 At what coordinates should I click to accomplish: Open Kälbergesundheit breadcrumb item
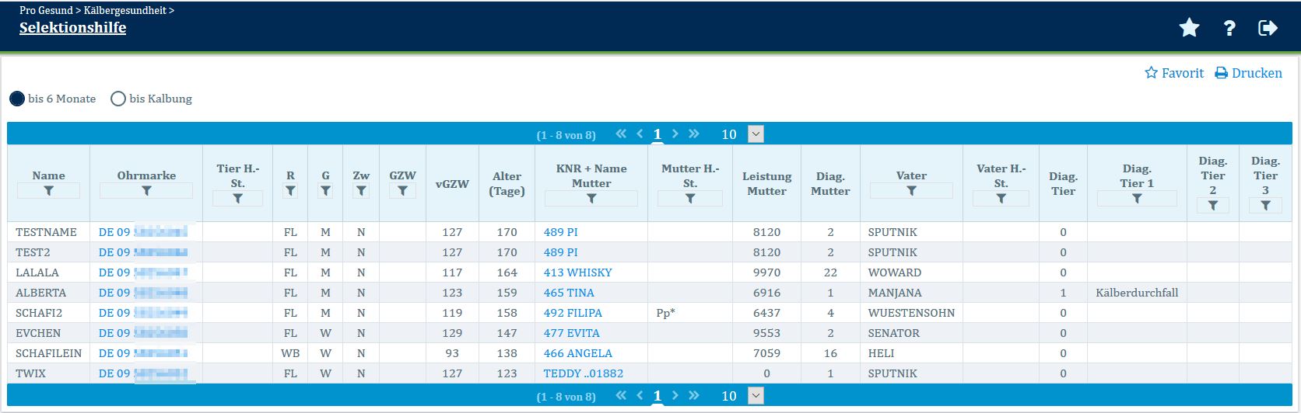125,10
